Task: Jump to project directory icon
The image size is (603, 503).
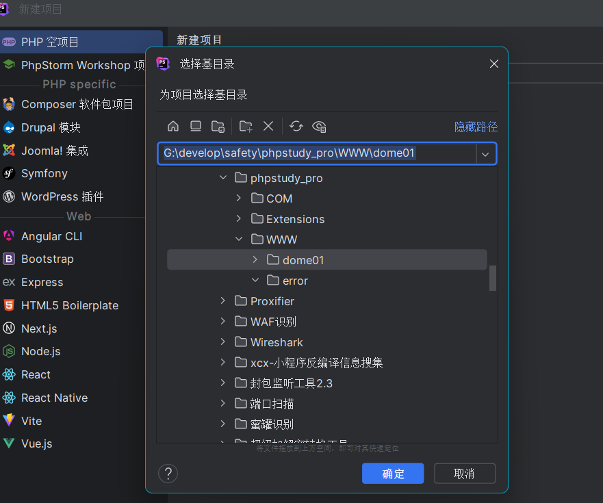Action: click(218, 126)
